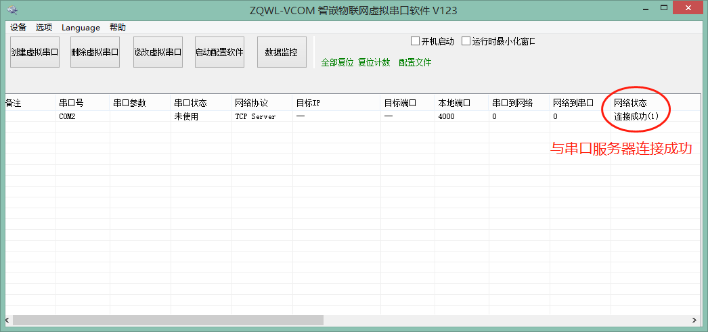Open the 帮助 menu
The width and height of the screenshot is (708, 332).
[x=118, y=28]
